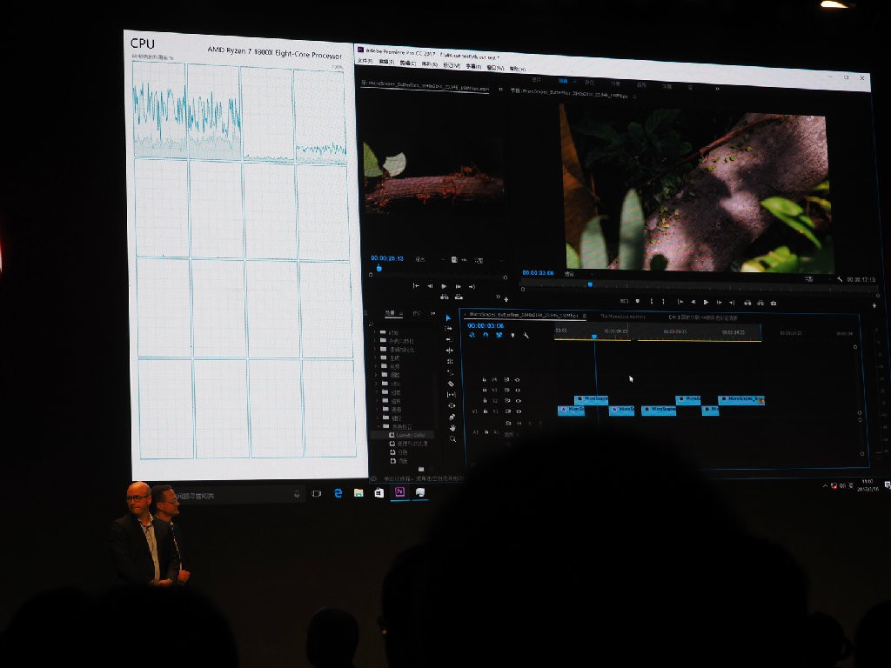Open workspace overflow chevron menu
Screen dimensions: 891x668
(x=718, y=89)
